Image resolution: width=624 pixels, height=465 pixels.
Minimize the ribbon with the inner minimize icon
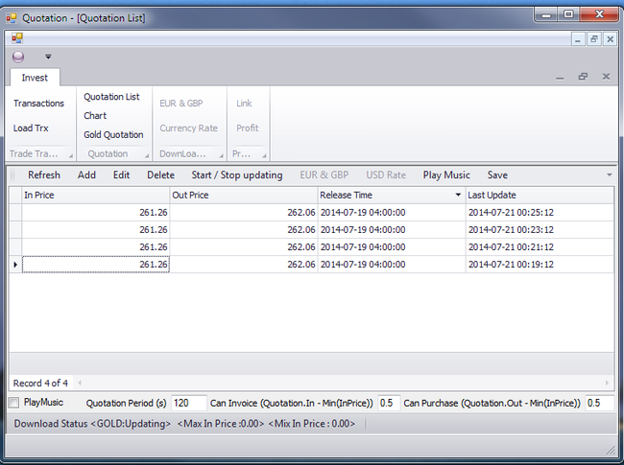(x=560, y=77)
